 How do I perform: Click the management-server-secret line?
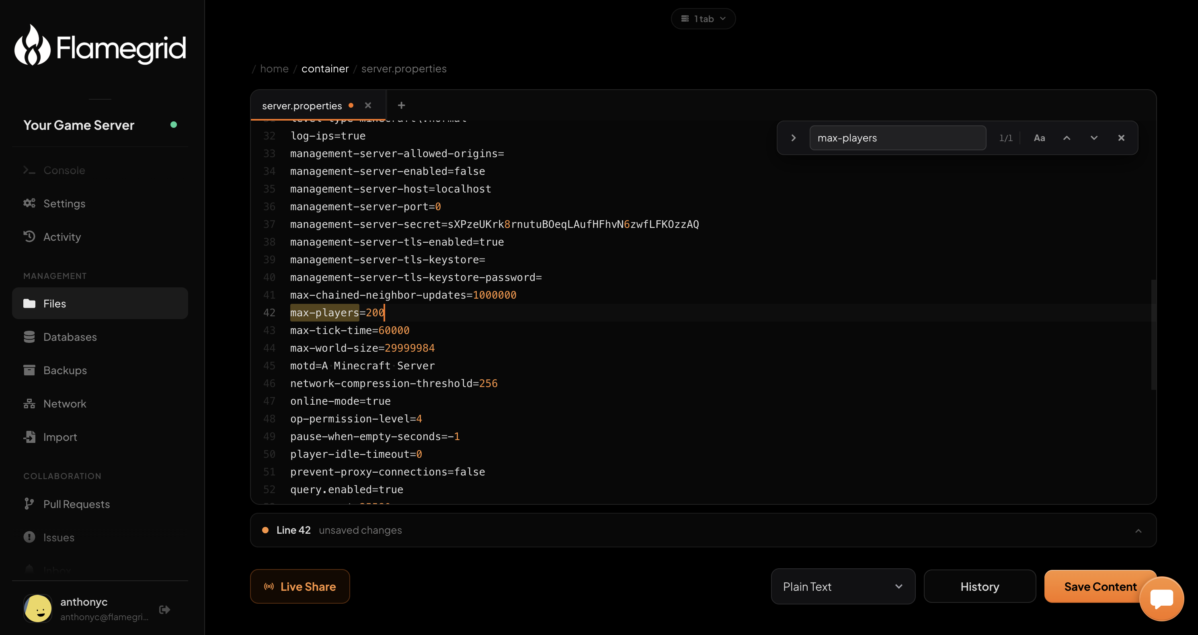(x=494, y=224)
